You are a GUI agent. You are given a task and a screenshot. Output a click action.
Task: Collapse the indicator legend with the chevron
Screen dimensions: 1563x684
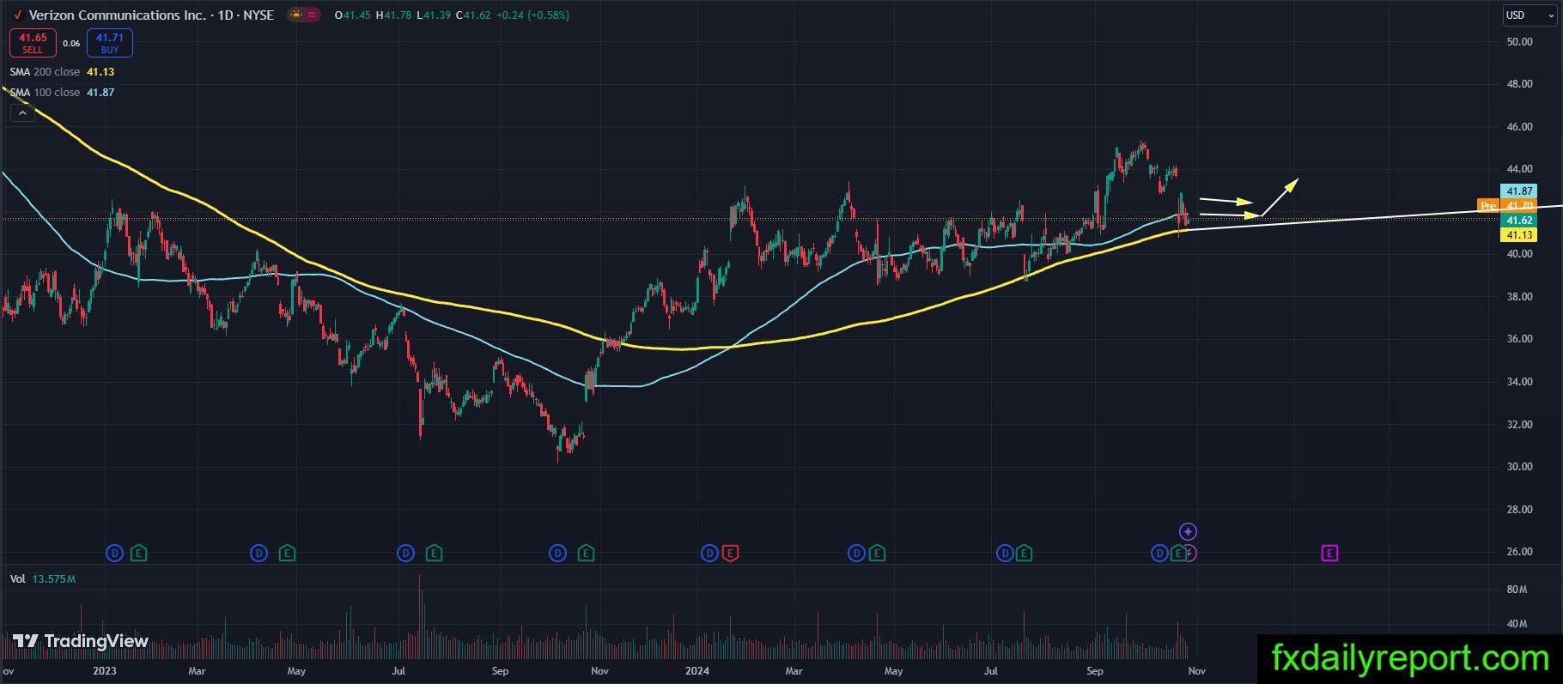(22, 112)
